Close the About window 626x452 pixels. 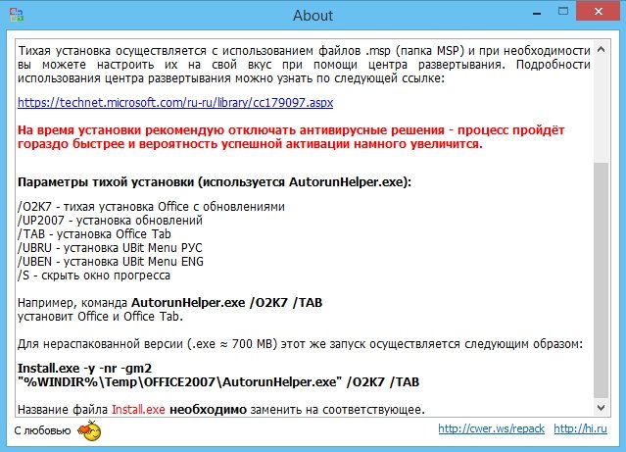coord(598,11)
